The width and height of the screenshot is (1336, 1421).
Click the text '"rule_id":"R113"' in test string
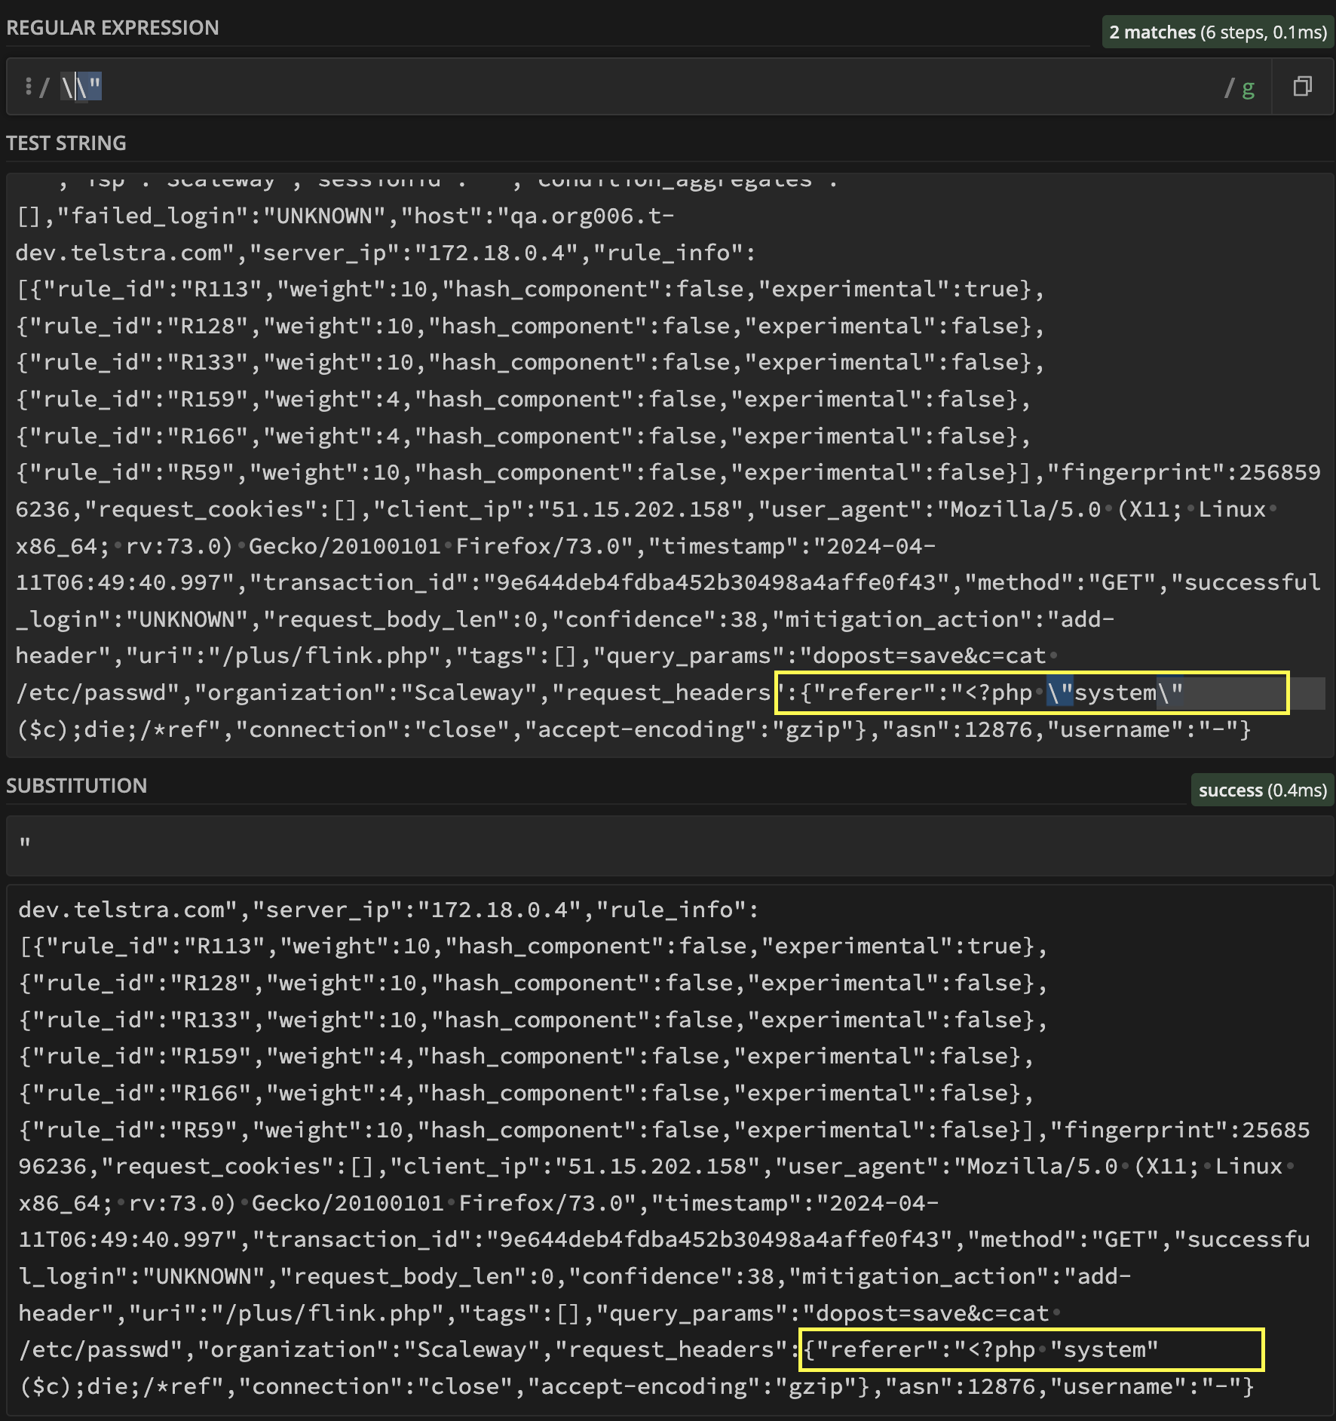[x=153, y=290]
